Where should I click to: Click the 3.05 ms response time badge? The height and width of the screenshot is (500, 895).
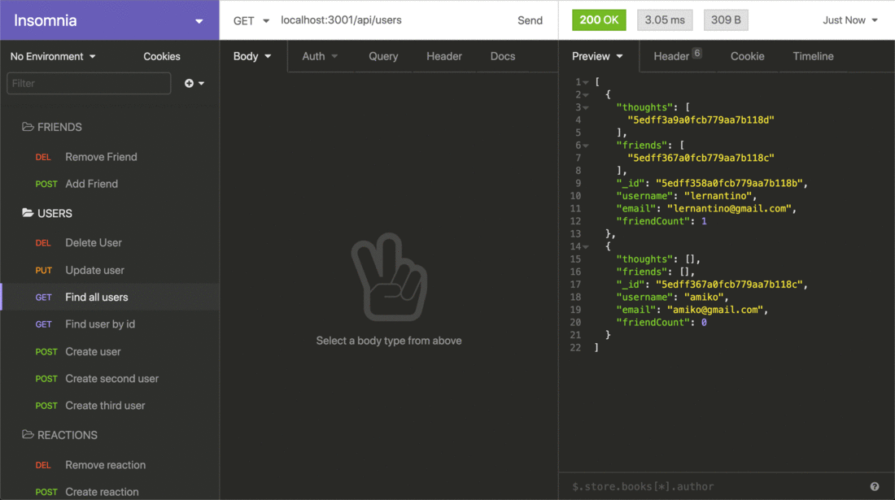click(x=665, y=20)
